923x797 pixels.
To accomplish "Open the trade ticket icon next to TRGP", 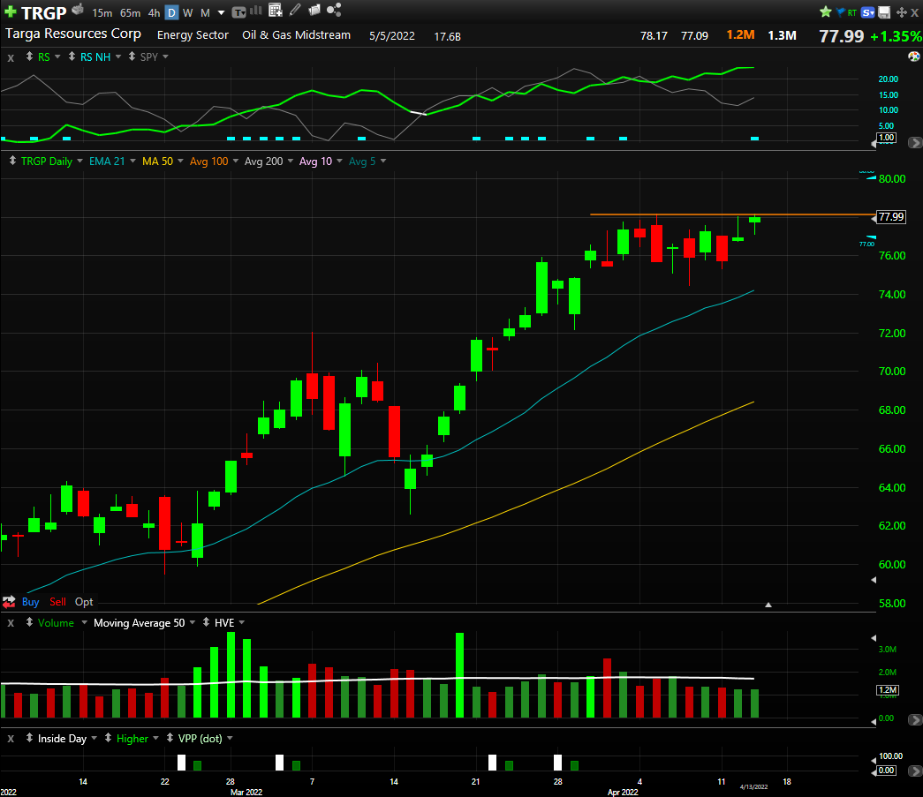I will pos(78,10).
